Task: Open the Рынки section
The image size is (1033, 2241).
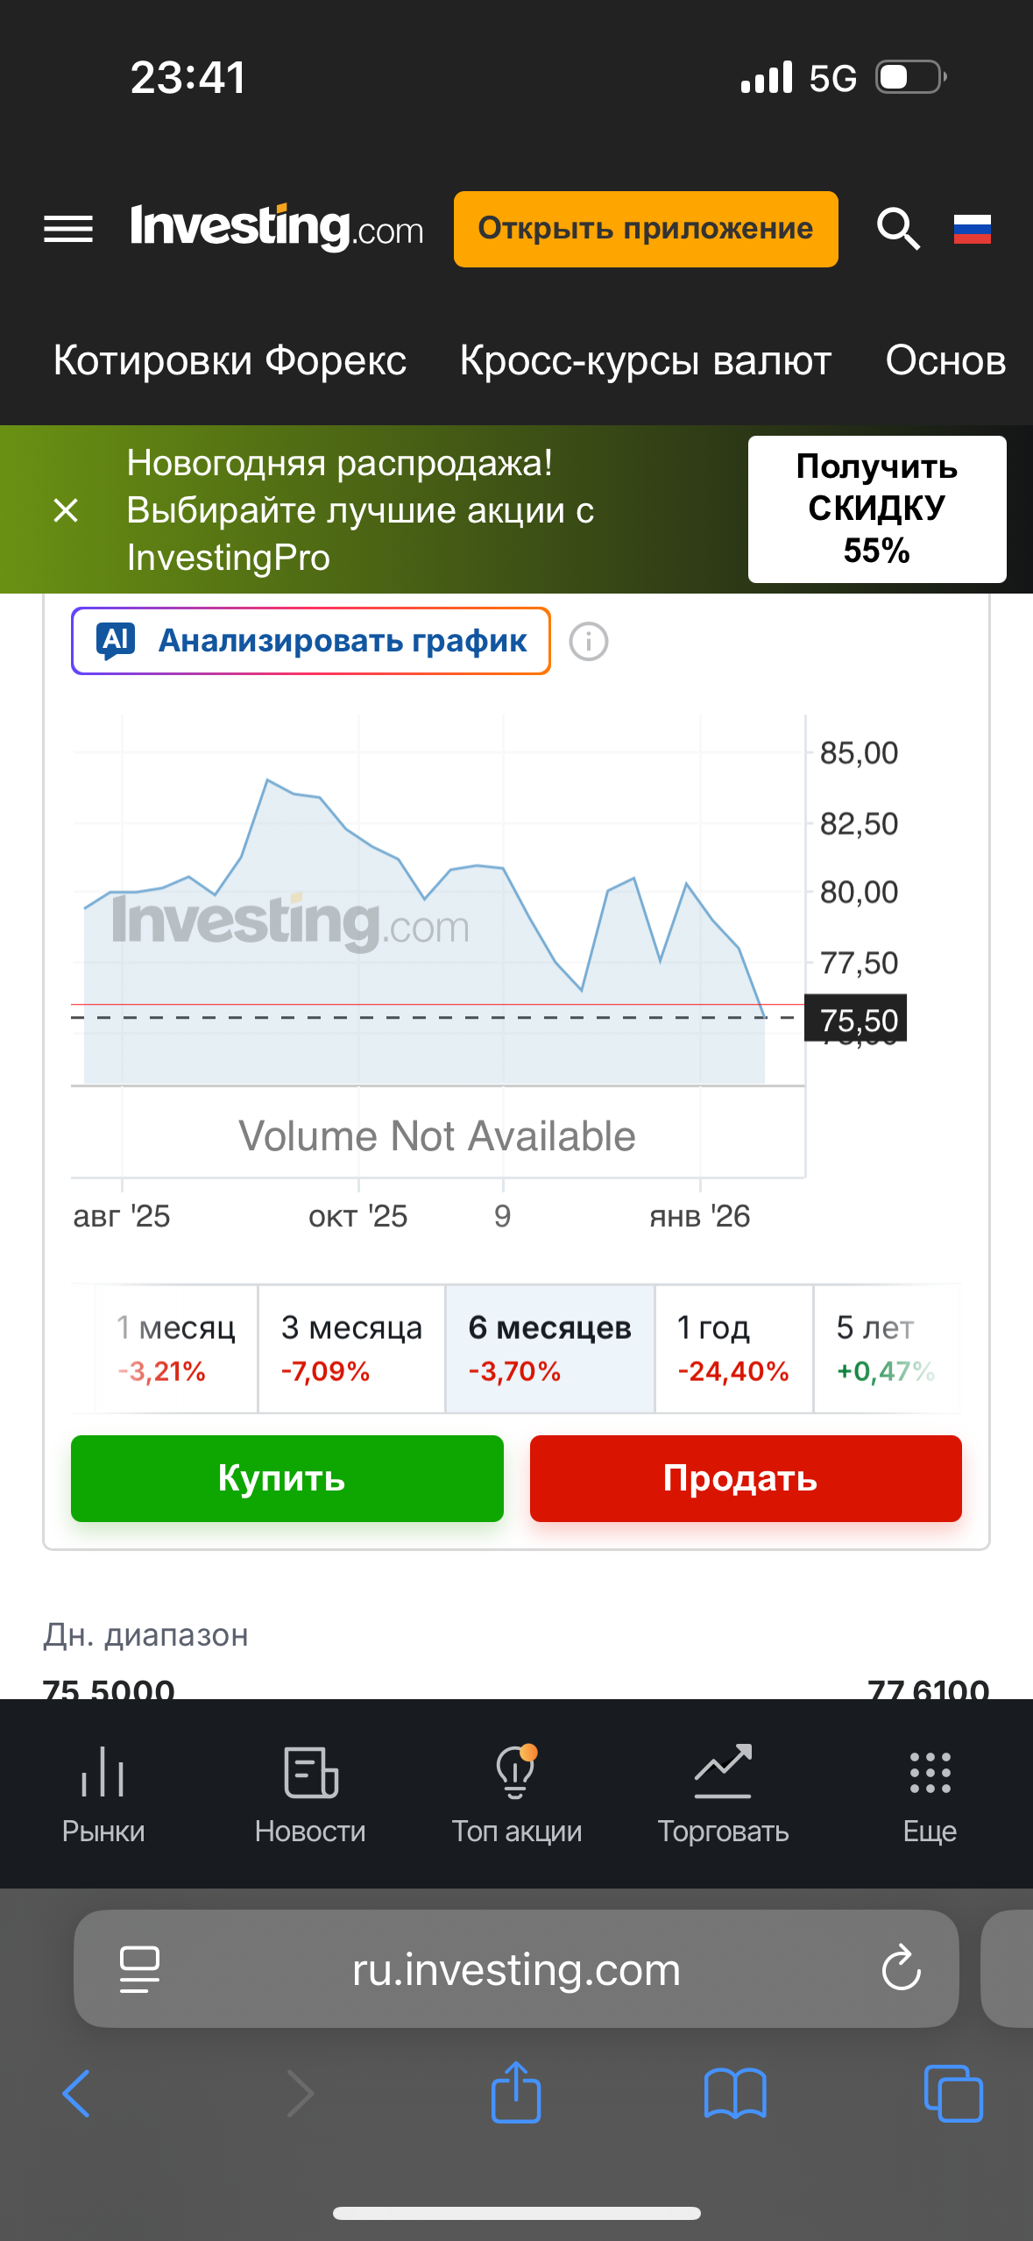Action: click(x=103, y=1793)
